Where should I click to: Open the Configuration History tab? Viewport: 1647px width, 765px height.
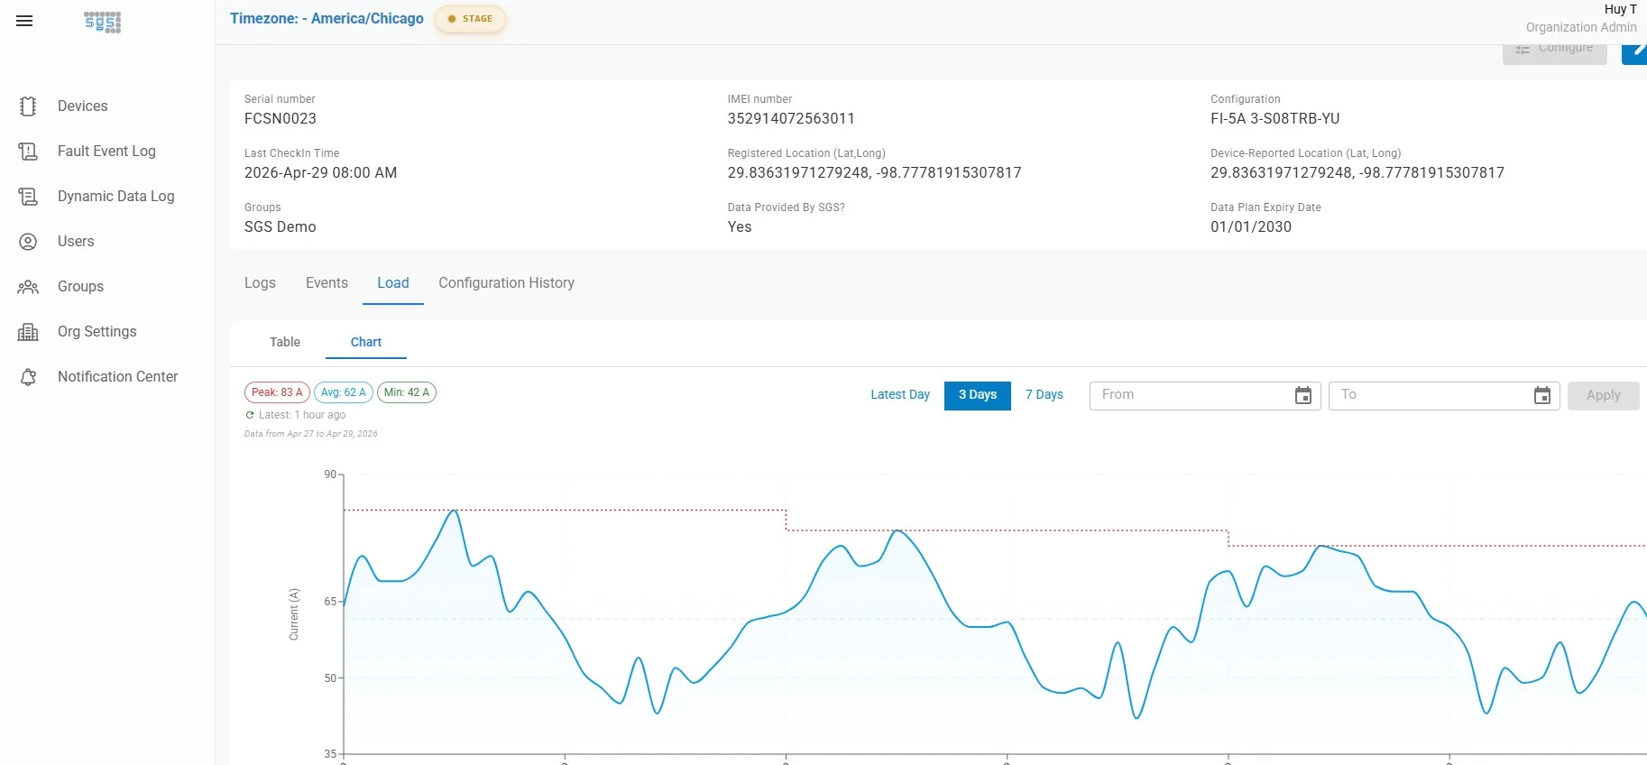506,283
